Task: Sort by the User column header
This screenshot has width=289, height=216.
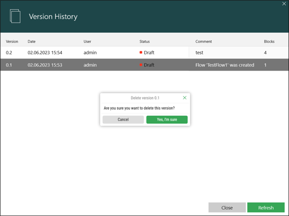Action: tap(87, 41)
